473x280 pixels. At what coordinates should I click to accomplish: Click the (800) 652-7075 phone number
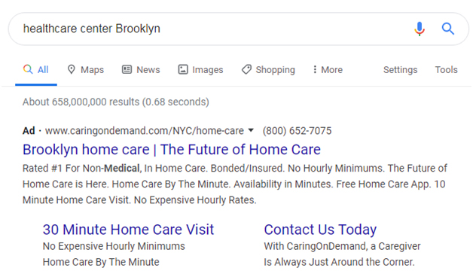click(x=298, y=131)
